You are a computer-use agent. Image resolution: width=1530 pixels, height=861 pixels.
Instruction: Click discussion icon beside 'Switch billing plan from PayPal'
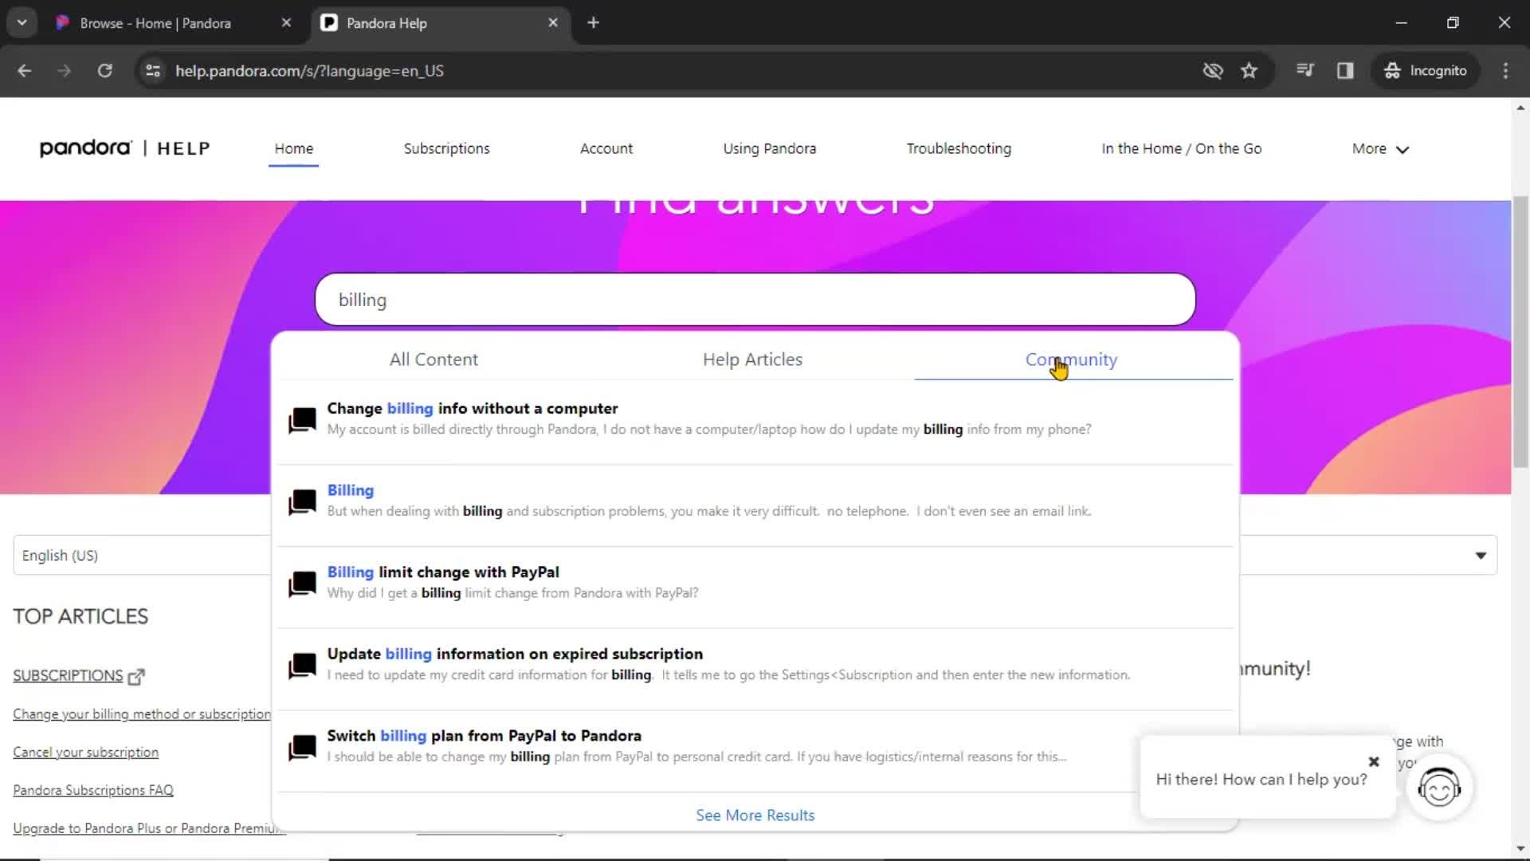pos(302,748)
